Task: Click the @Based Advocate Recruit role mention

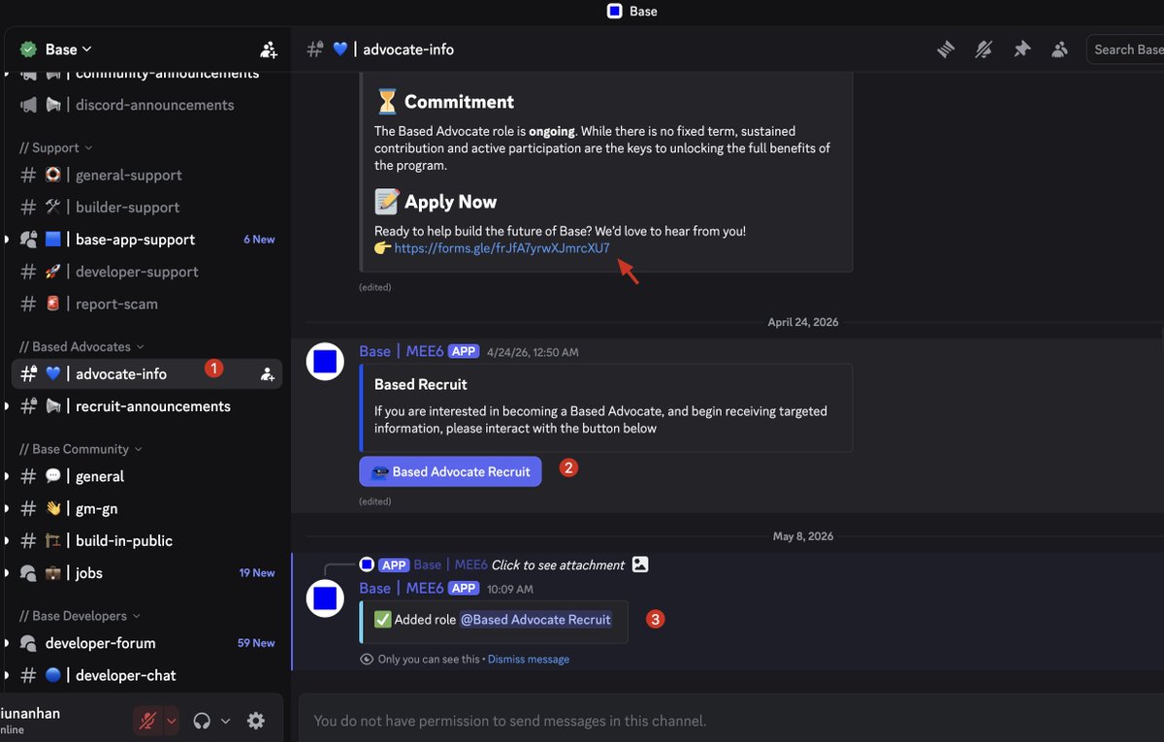Action: pos(535,620)
